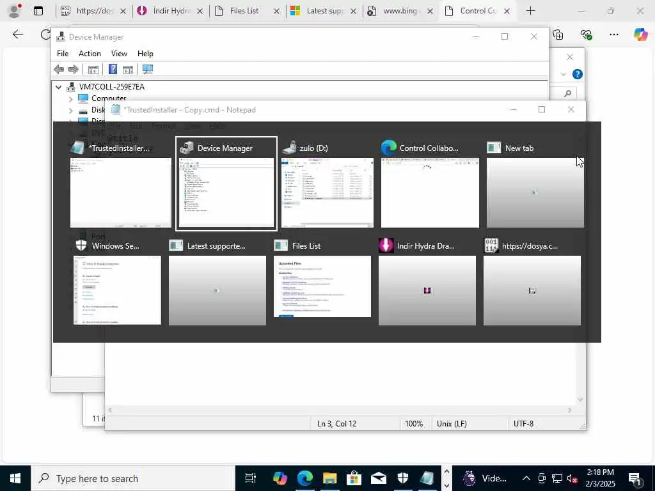Click the Notepad vertical scrollbar's down arrow
Screen dimensions: 655x491
tap(580, 400)
